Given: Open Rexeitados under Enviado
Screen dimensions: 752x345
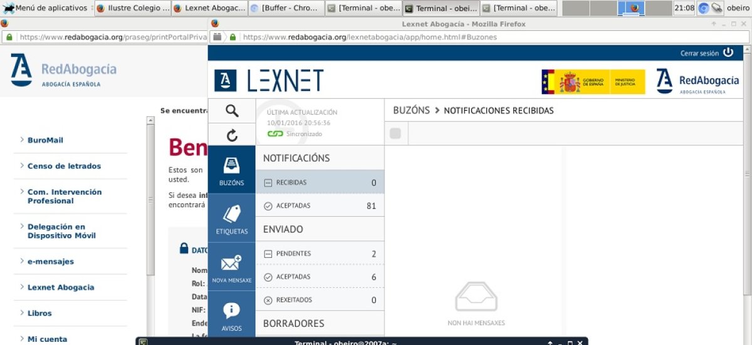Looking at the screenshot, I should (x=320, y=300).
